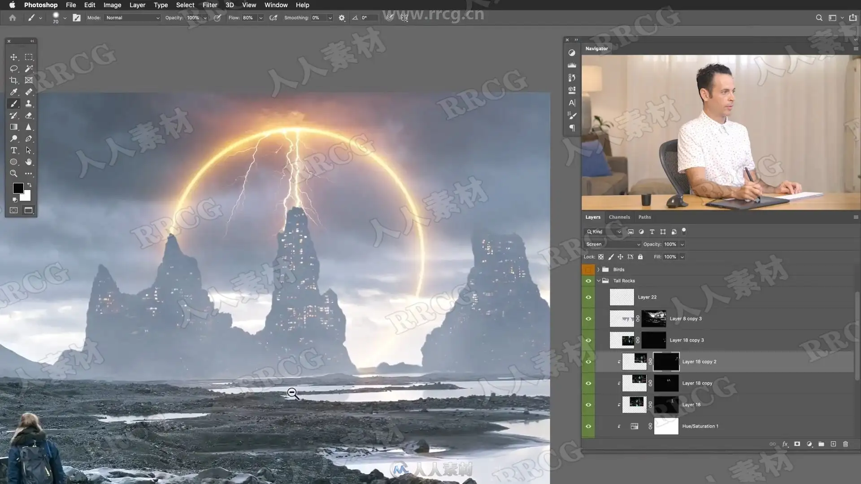Click Layer 8 copy 3 mask thumbnail

pyautogui.click(x=653, y=319)
